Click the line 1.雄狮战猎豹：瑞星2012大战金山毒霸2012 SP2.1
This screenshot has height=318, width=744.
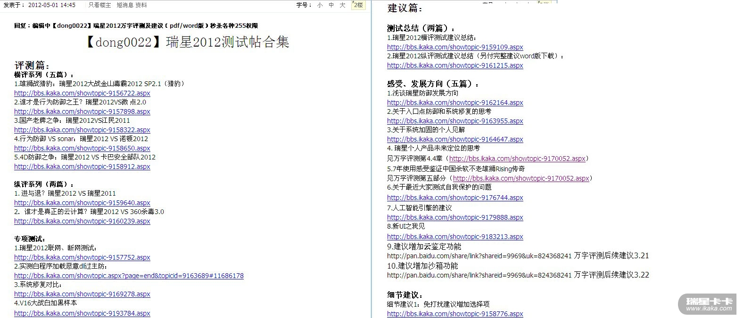(100, 84)
